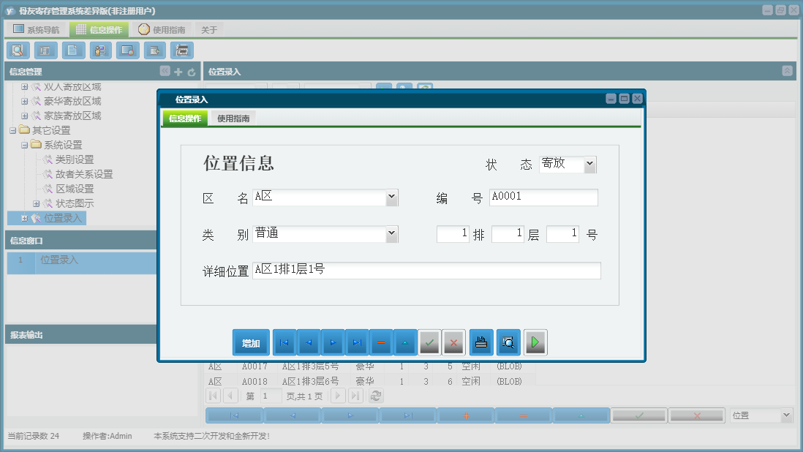This screenshot has width=803, height=452.
Task: Open the 类别 dropdown showing 普通
Action: pos(392,234)
